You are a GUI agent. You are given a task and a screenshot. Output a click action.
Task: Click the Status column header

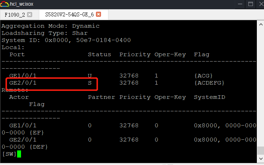[x=100, y=54]
